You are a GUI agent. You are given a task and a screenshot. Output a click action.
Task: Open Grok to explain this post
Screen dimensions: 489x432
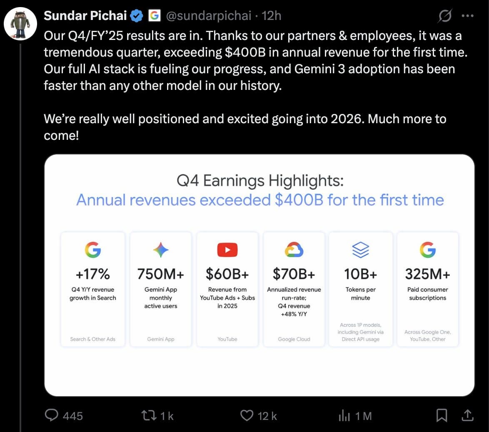[445, 15]
